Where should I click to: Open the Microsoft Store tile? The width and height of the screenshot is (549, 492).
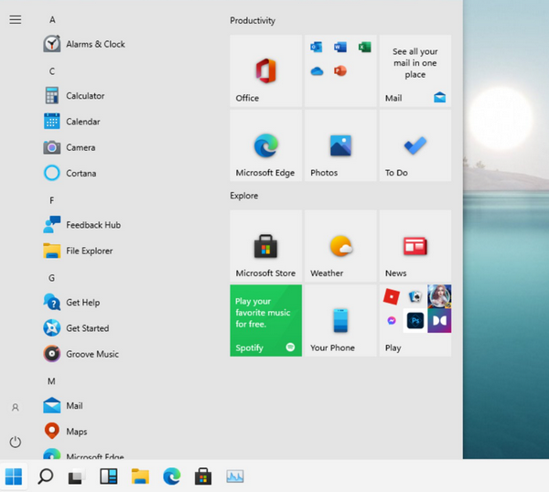[x=265, y=246]
